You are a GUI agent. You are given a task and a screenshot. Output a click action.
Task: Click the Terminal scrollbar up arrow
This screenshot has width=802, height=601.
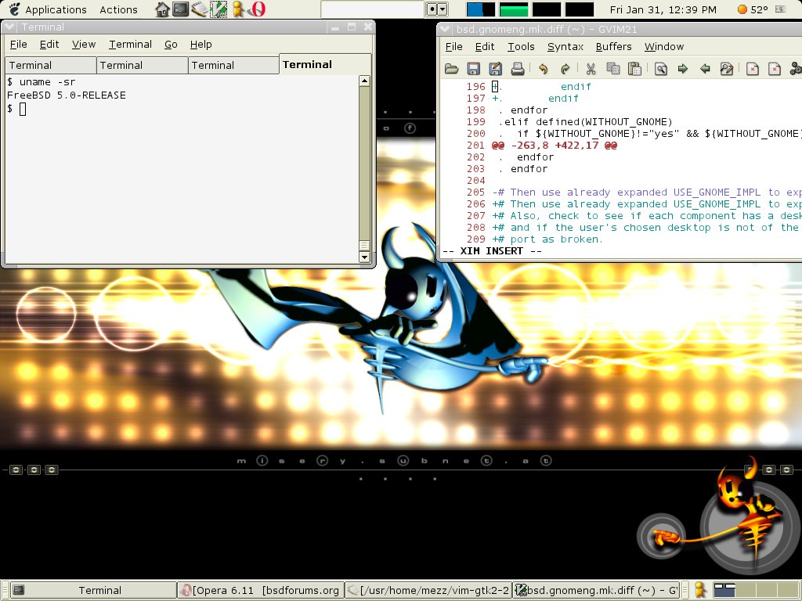pos(364,81)
